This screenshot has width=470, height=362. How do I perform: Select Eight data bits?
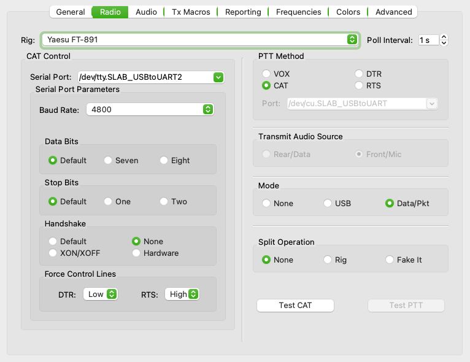click(x=175, y=160)
